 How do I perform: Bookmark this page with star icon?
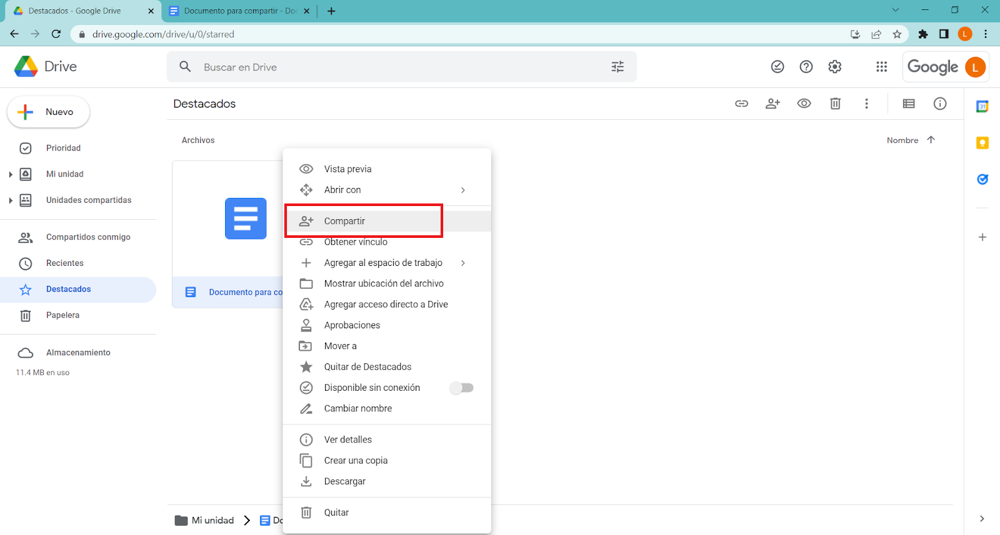point(897,34)
